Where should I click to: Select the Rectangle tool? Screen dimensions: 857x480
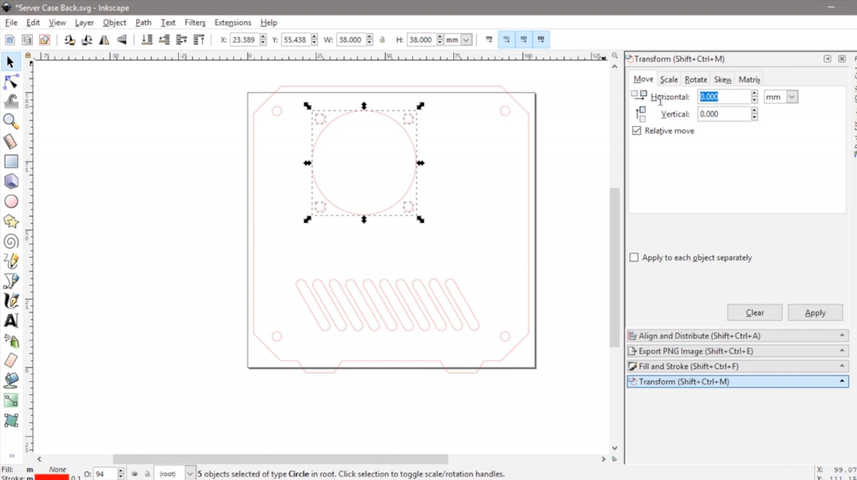click(11, 161)
